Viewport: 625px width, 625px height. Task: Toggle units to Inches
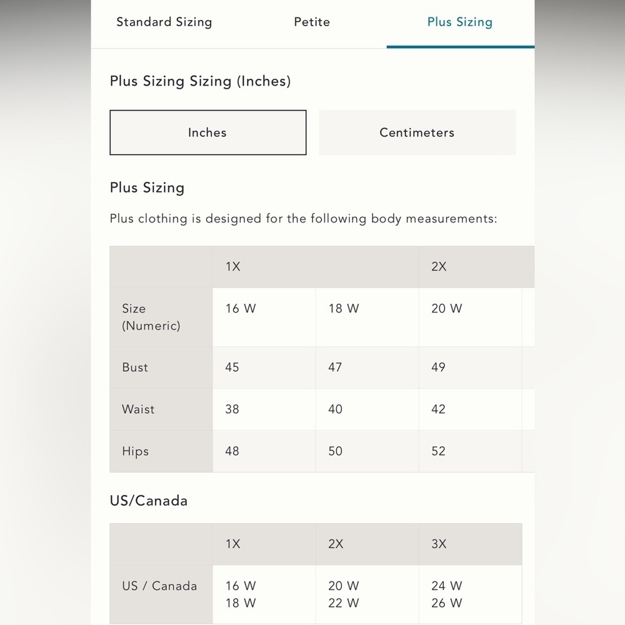(208, 132)
